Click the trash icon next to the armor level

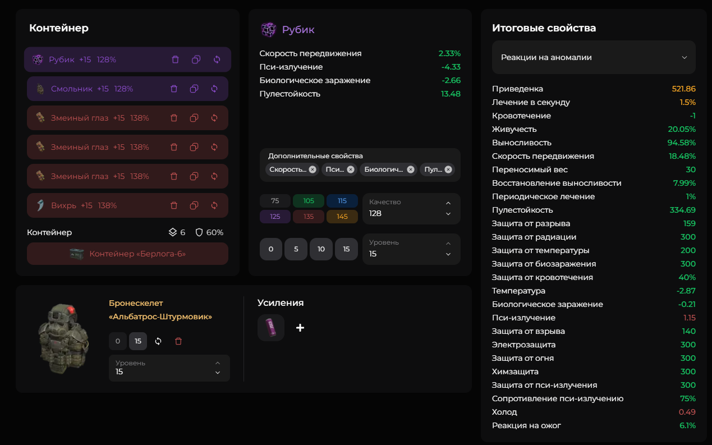click(178, 341)
